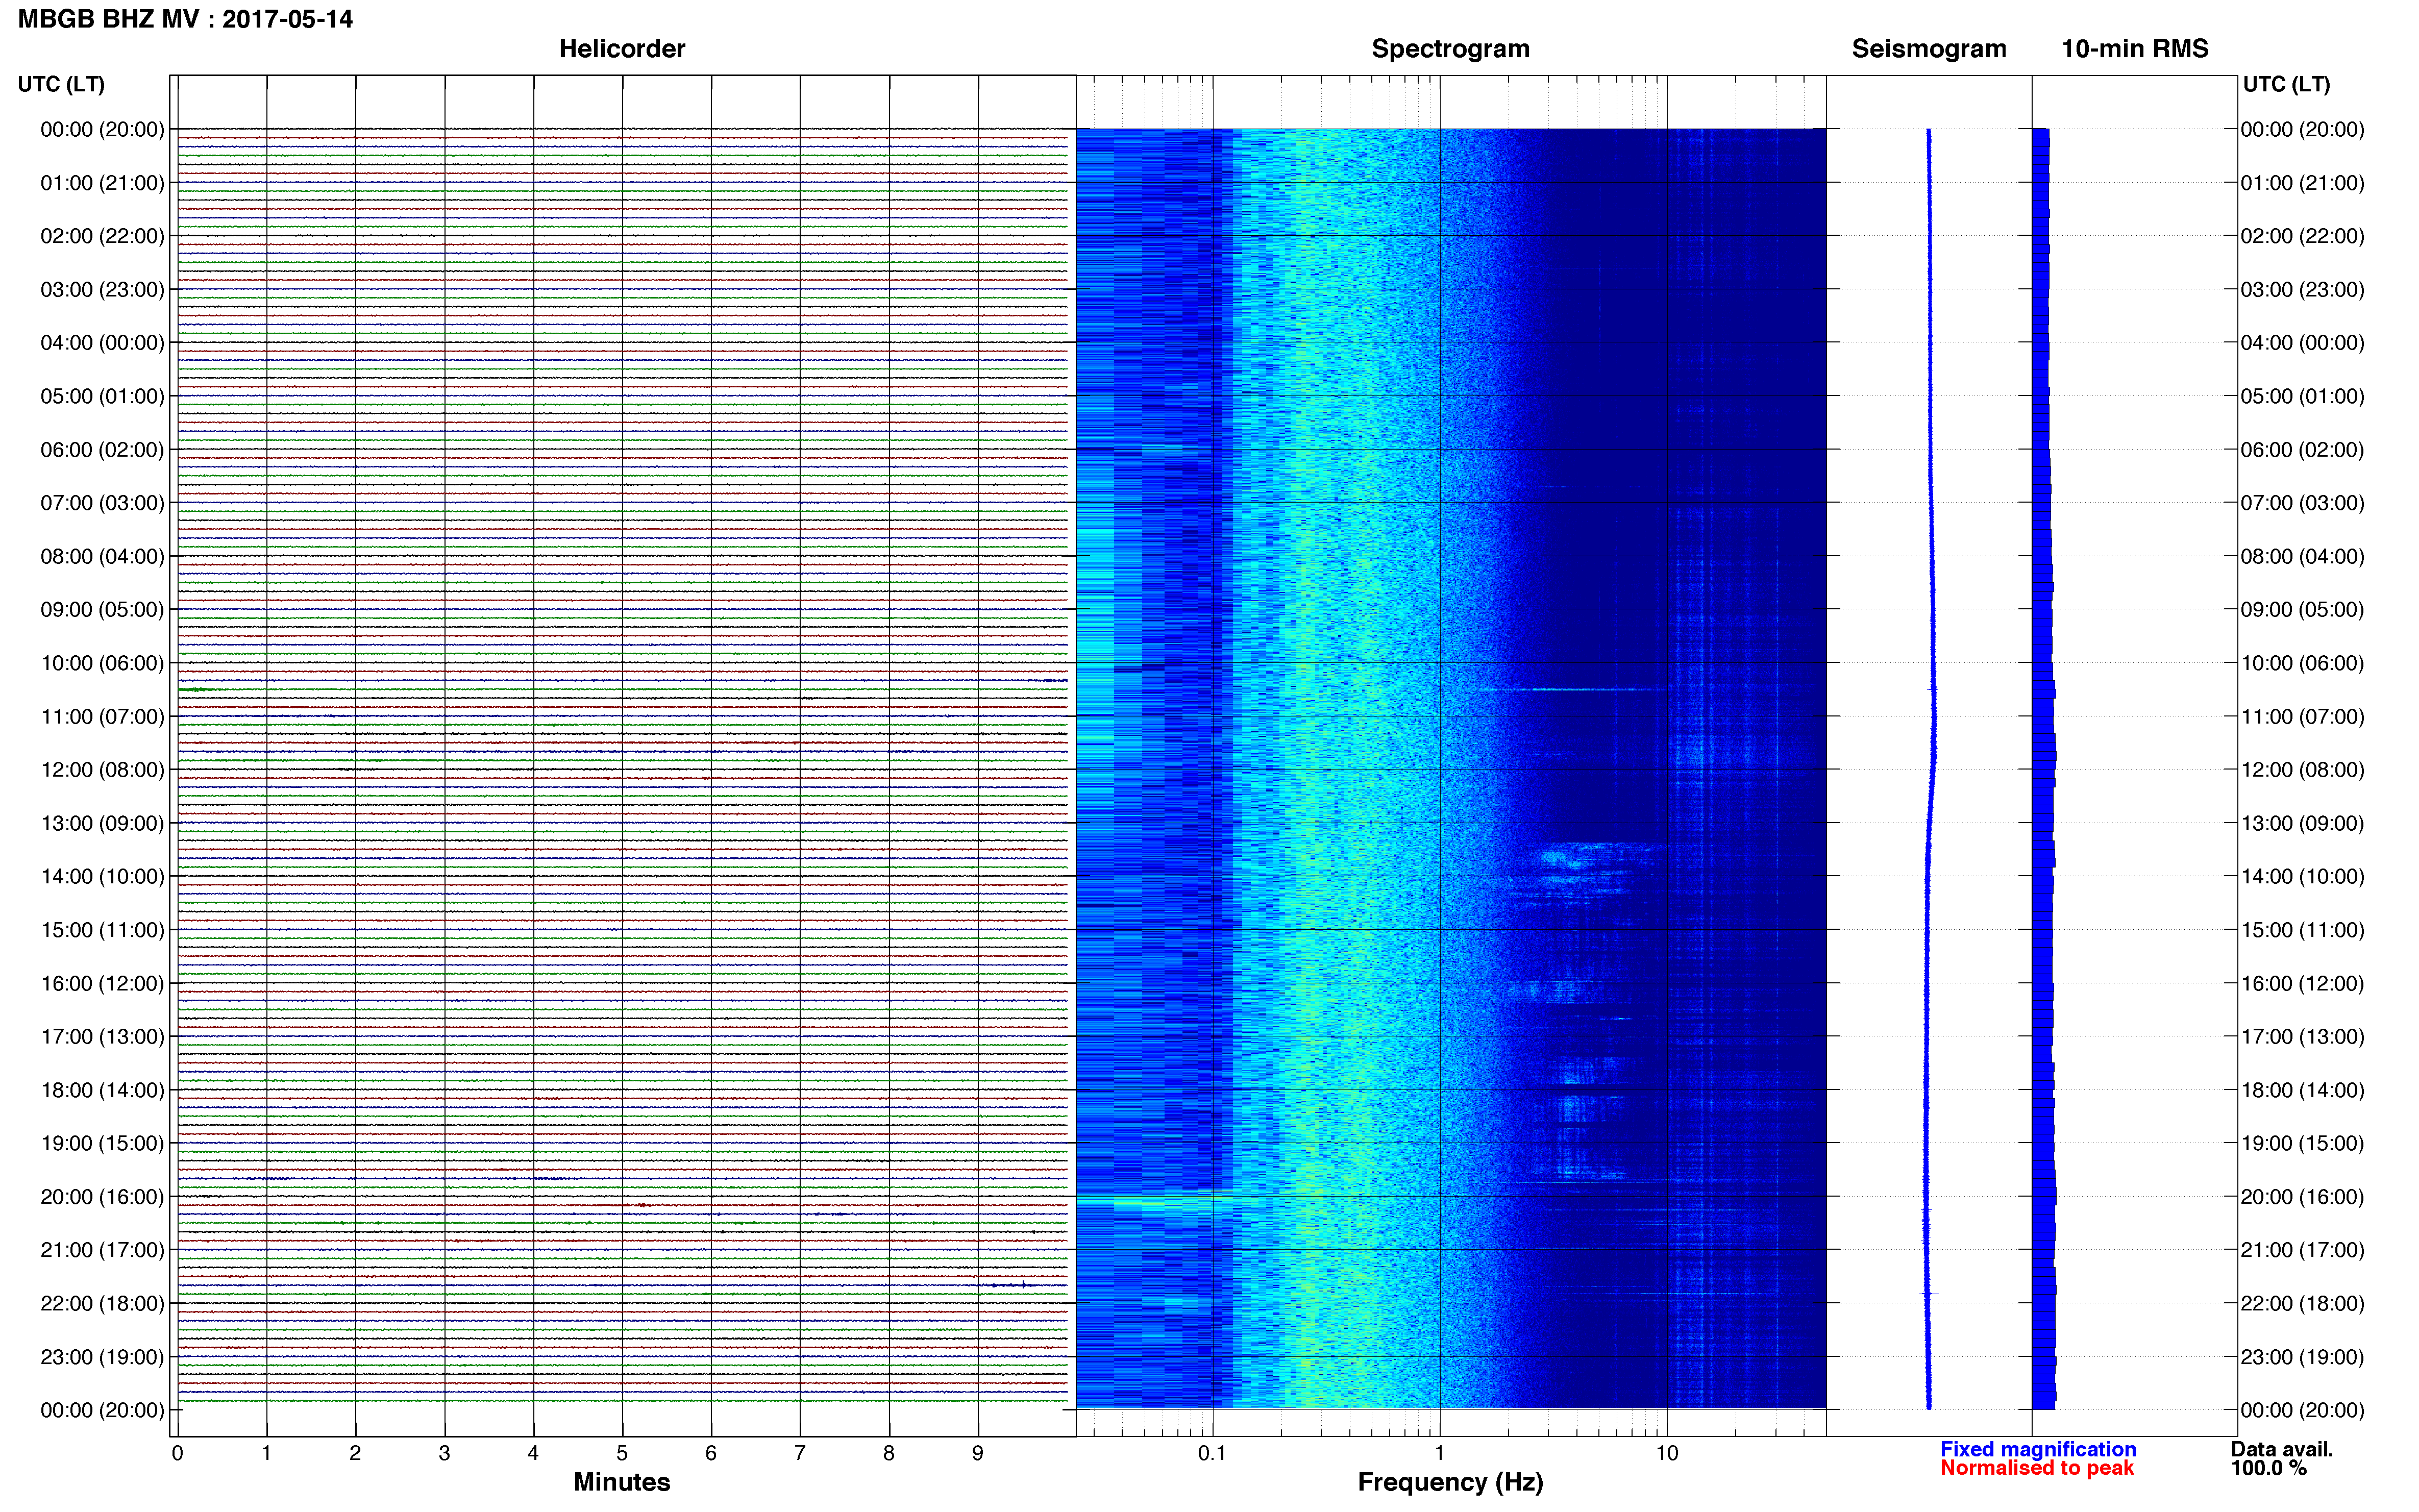Screen dimensions: 2419x1512
Task: Click the left 'UTC (LT)' axis label
Action: (x=61, y=84)
